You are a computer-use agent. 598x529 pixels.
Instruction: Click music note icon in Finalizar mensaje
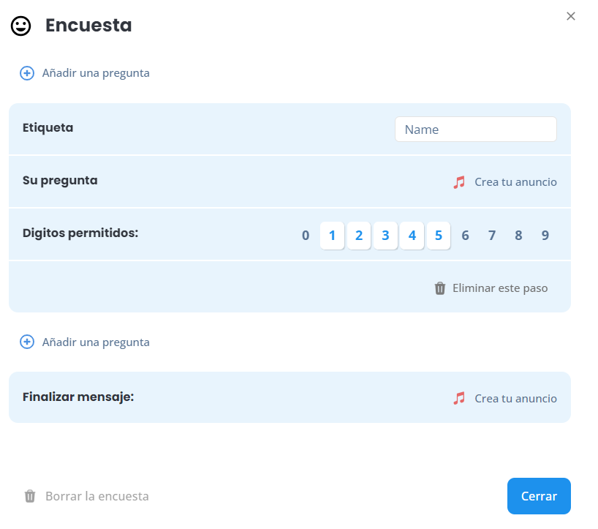point(459,398)
